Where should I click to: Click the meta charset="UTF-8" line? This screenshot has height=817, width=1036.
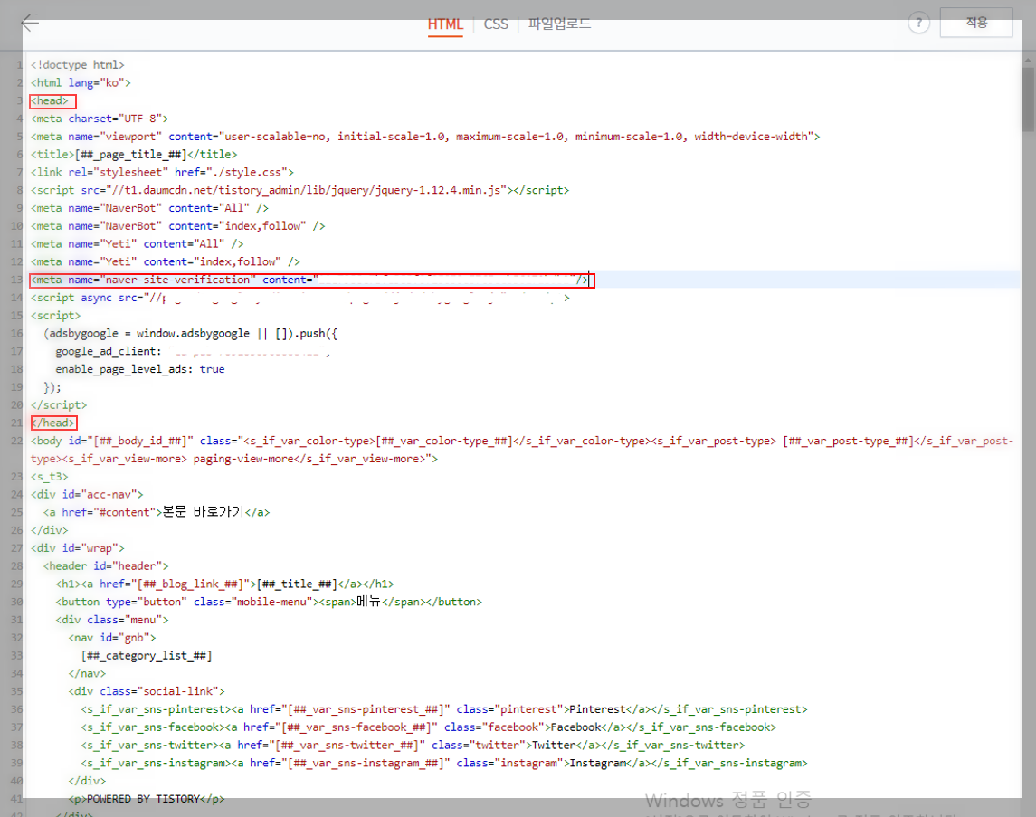coord(100,119)
